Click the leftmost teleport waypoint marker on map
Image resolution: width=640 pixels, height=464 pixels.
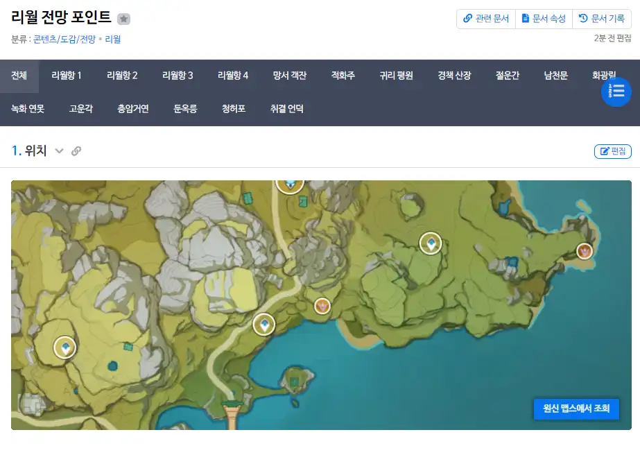coord(66,347)
